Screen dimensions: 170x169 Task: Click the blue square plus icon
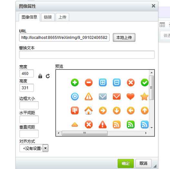click(103, 82)
